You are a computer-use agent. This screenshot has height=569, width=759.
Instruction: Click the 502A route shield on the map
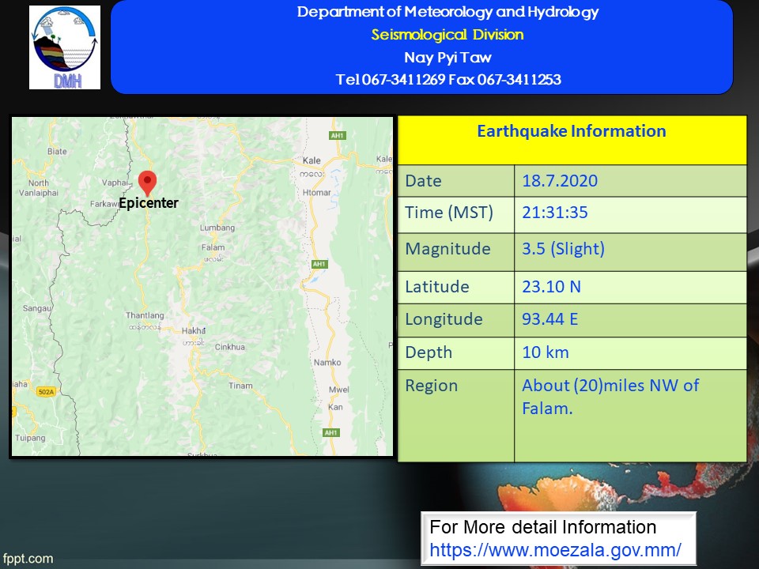pos(46,391)
